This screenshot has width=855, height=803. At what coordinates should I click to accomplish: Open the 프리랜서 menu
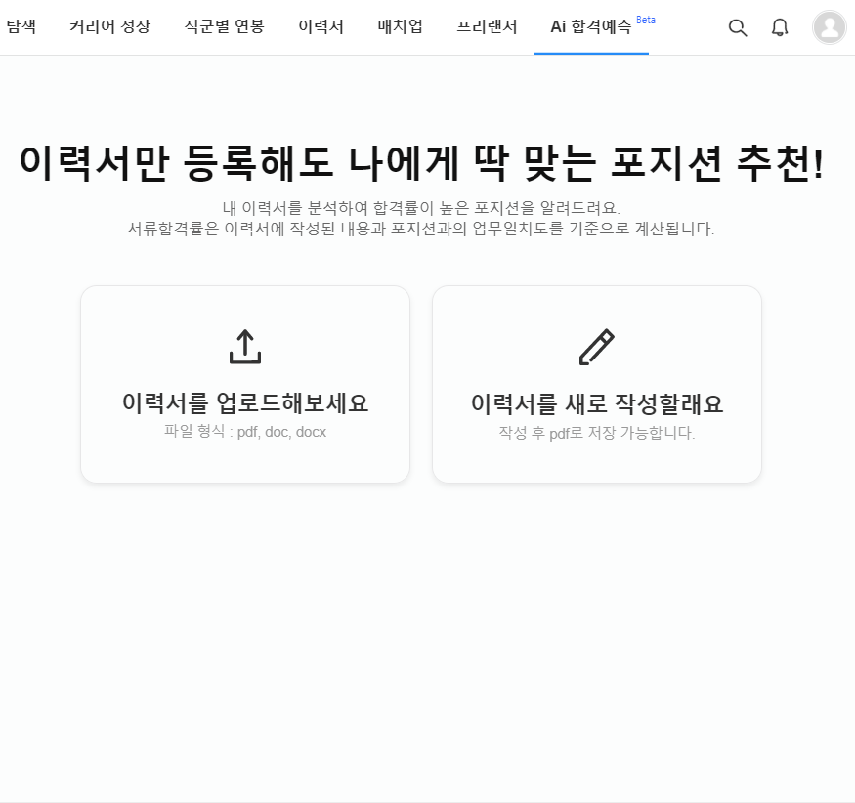[487, 26]
